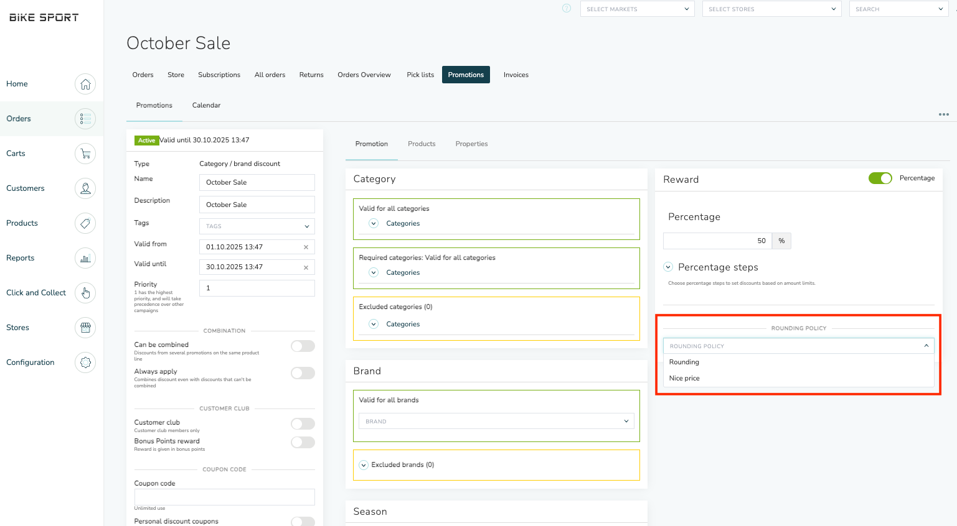Screen dimensions: 957x526
Task: Open the Select Markets dropdown
Action: coord(637,9)
